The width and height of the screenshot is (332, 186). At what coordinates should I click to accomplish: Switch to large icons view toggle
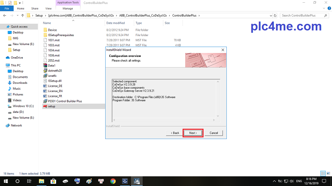tap(328, 173)
